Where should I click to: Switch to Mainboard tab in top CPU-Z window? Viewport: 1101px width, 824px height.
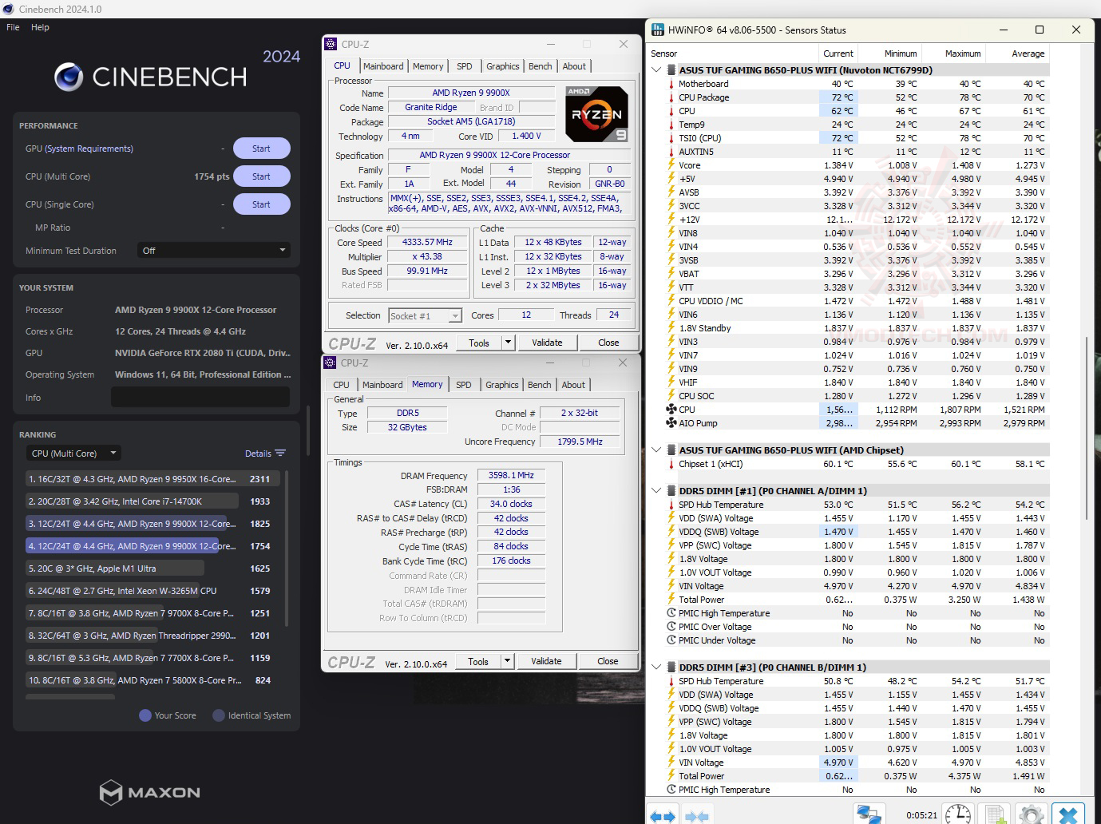(383, 66)
